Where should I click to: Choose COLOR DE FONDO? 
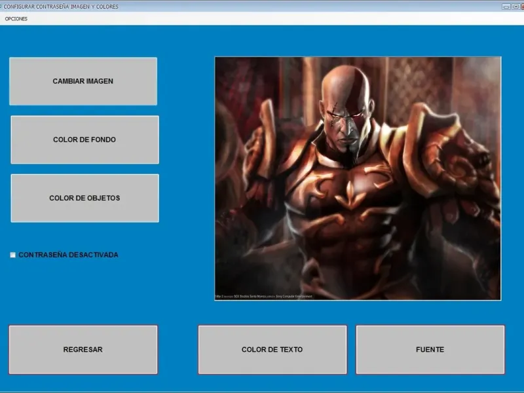click(x=85, y=140)
